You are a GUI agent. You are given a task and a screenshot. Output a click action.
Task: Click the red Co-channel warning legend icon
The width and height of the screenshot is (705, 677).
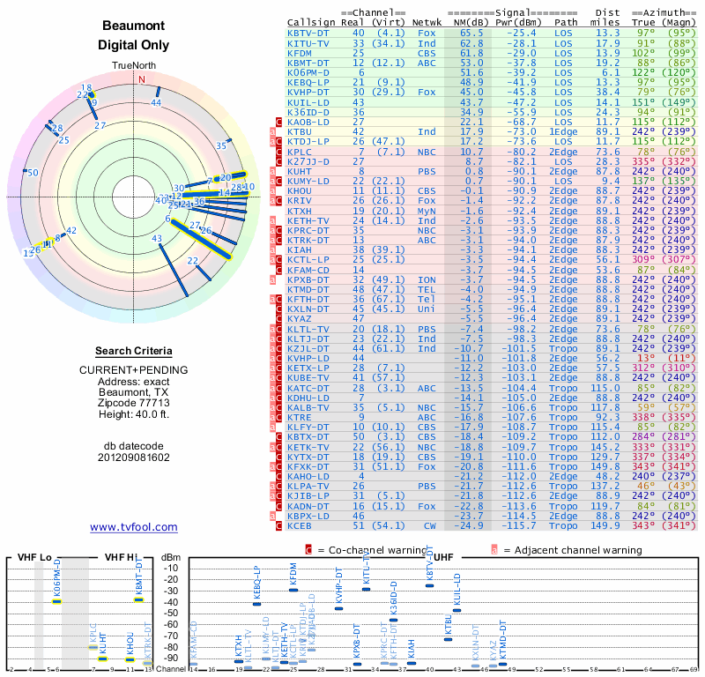point(308,550)
